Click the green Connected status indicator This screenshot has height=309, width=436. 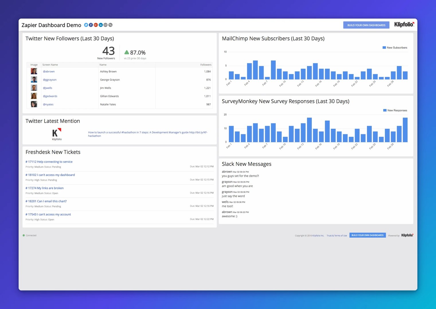[24, 235]
